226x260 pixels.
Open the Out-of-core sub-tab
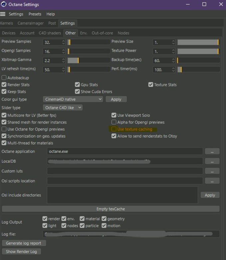(103, 33)
